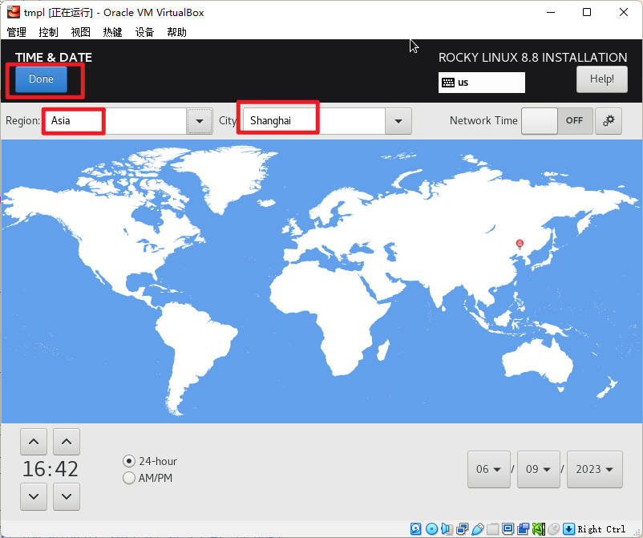Click the network adapter status icon
643x538 pixels.
[462, 529]
